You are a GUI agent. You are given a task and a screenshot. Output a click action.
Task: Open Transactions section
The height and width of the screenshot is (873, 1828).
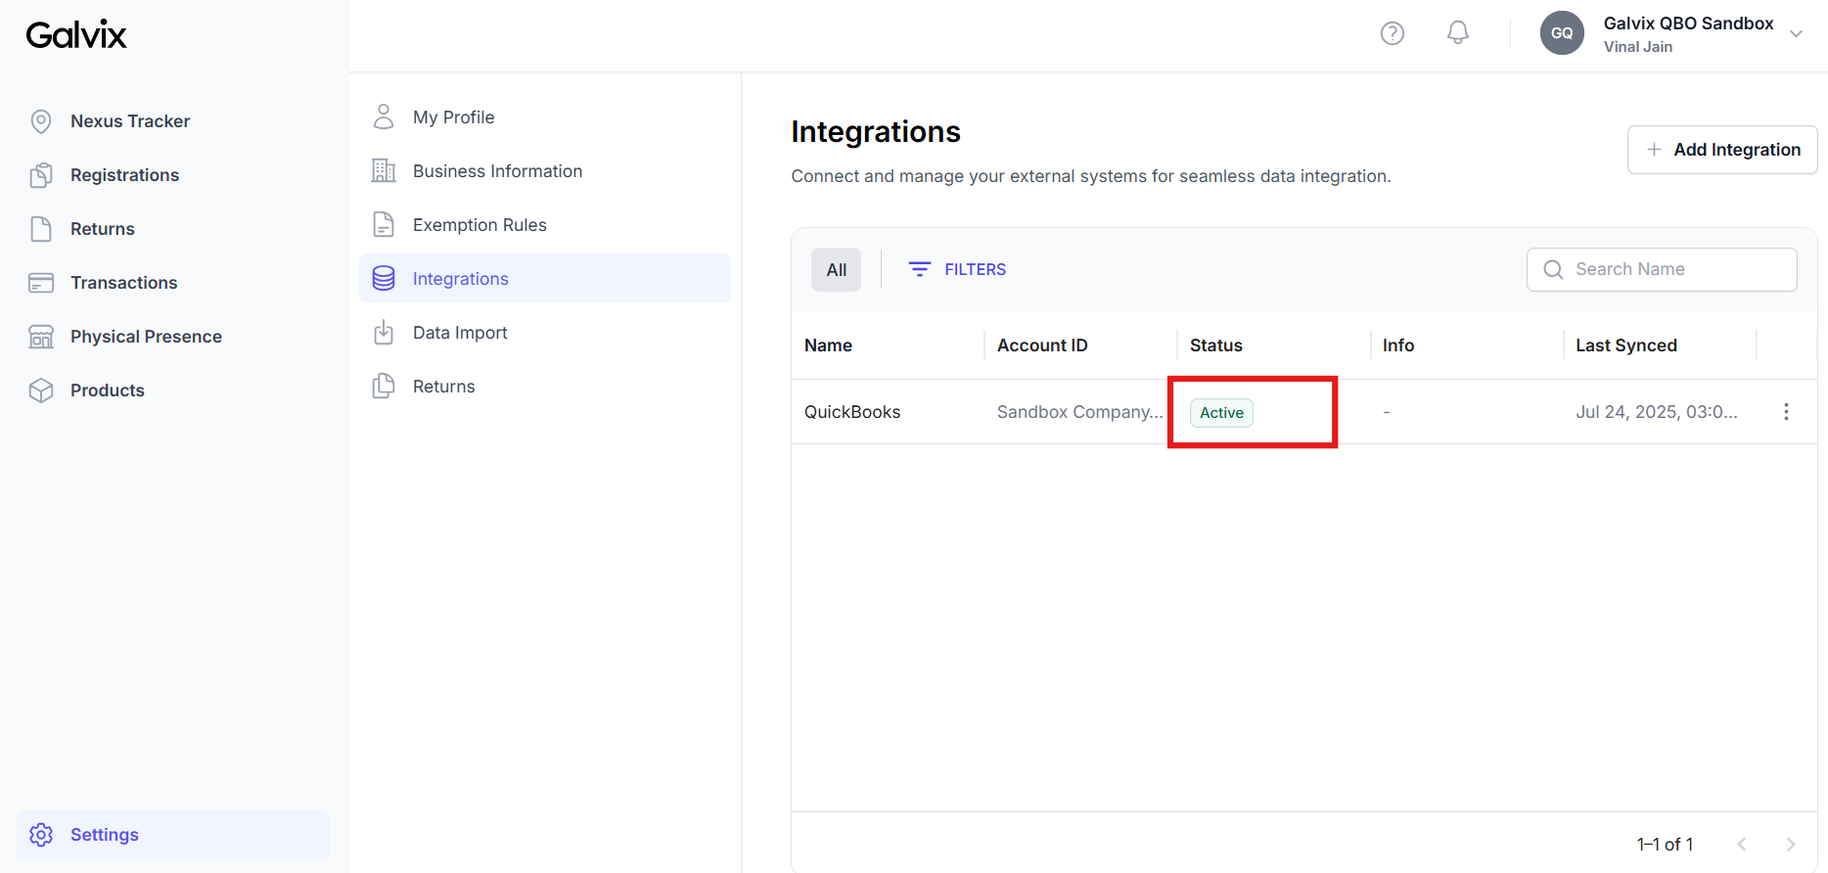124,283
